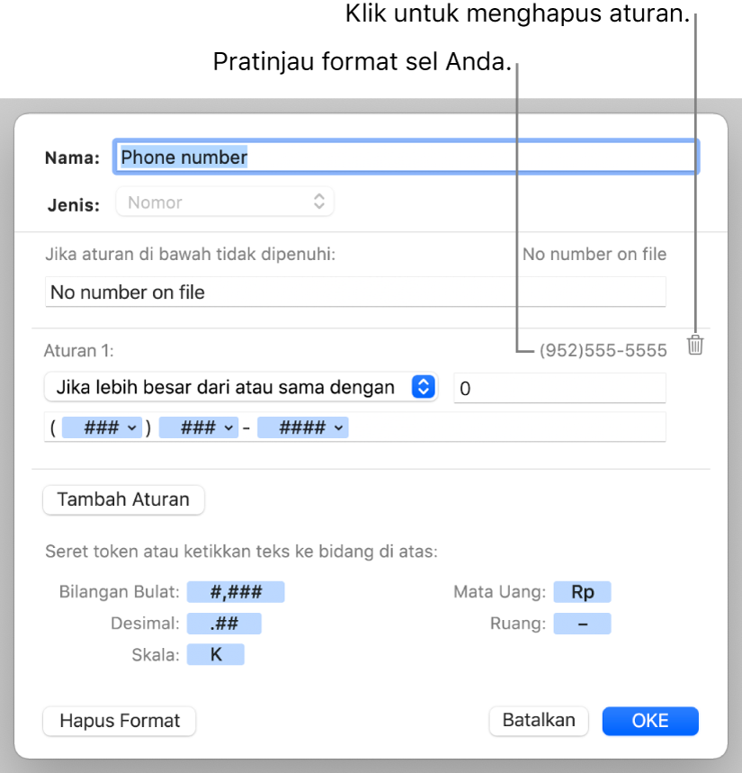The image size is (742, 773).
Task: Click the 'Aturan 1:' label
Action: click(79, 351)
